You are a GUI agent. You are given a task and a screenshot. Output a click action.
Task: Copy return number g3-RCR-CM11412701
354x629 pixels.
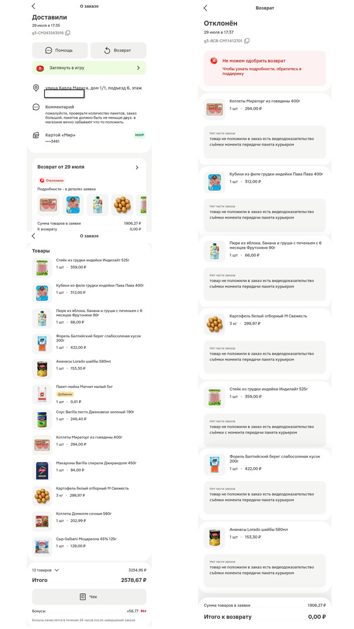(x=247, y=41)
